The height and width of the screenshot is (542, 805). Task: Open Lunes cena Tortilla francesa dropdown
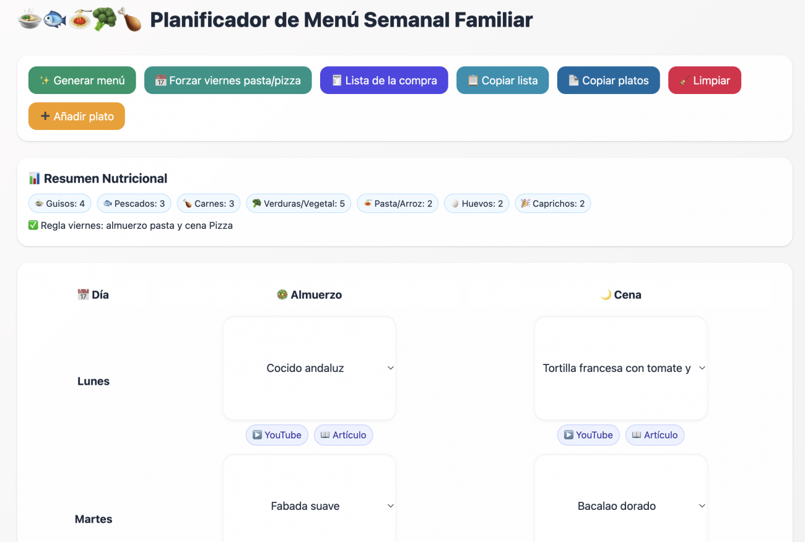[x=620, y=368]
